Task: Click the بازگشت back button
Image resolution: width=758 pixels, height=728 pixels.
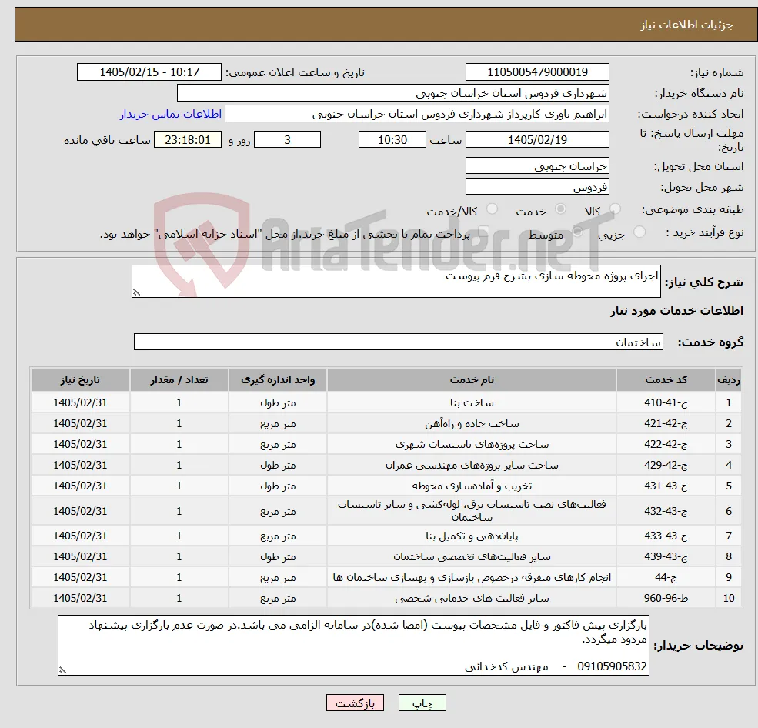Action: tap(355, 703)
